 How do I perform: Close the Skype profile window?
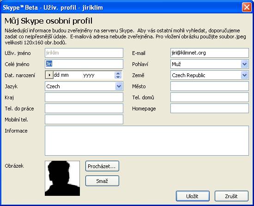pyautogui.click(x=247, y=7)
